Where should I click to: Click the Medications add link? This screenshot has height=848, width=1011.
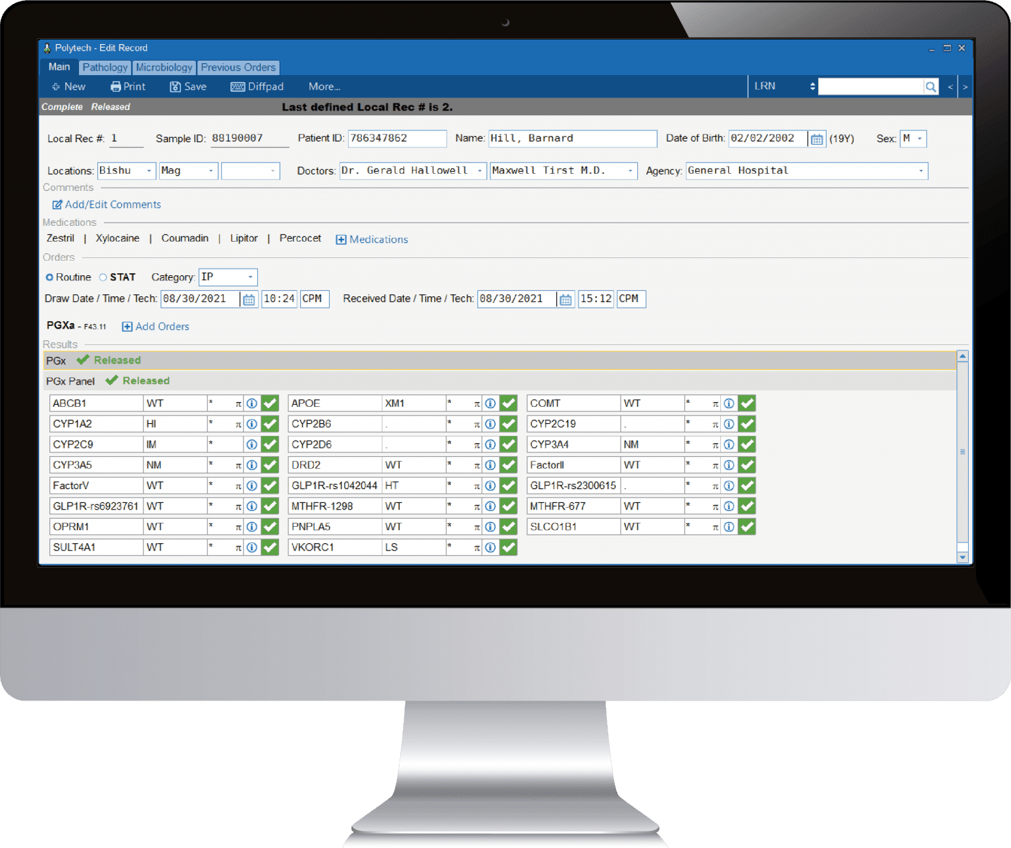point(372,240)
